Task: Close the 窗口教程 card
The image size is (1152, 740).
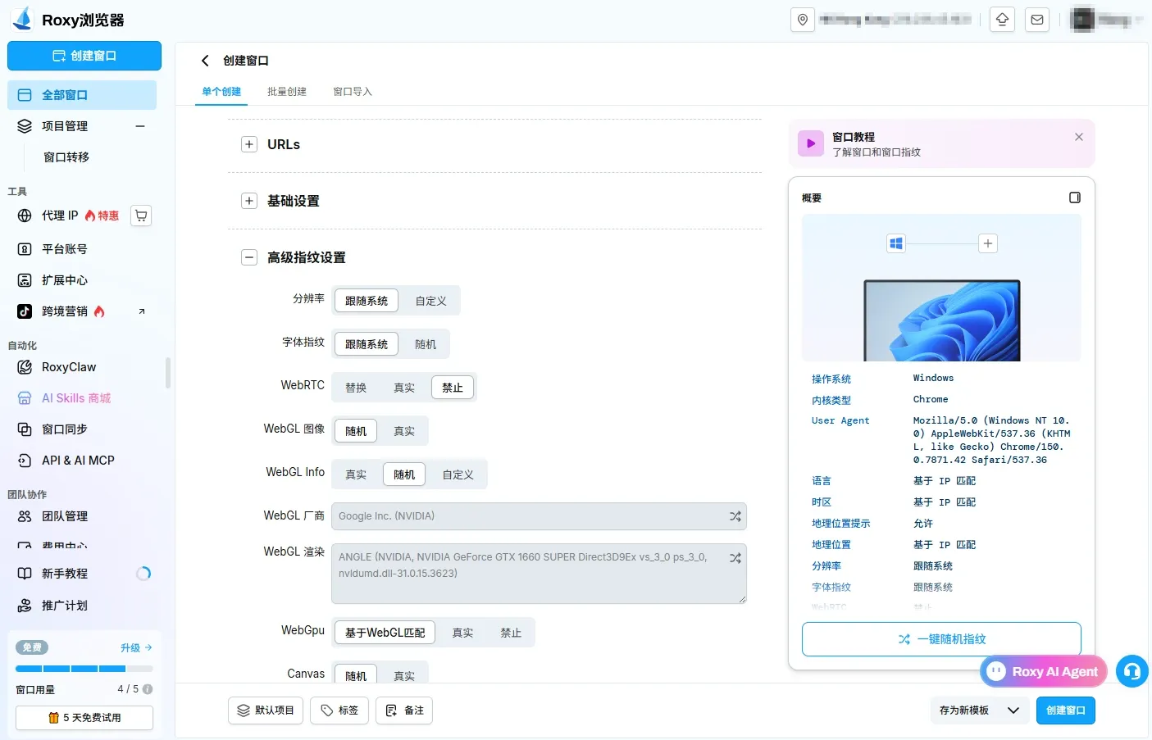Action: pyautogui.click(x=1079, y=137)
